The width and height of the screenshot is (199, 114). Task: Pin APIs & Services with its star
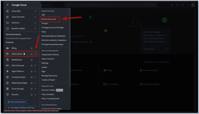pyautogui.click(x=31, y=66)
